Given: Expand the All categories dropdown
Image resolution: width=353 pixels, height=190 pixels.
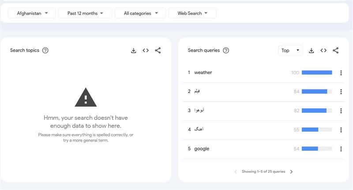Looking at the screenshot, I should pos(140,13).
